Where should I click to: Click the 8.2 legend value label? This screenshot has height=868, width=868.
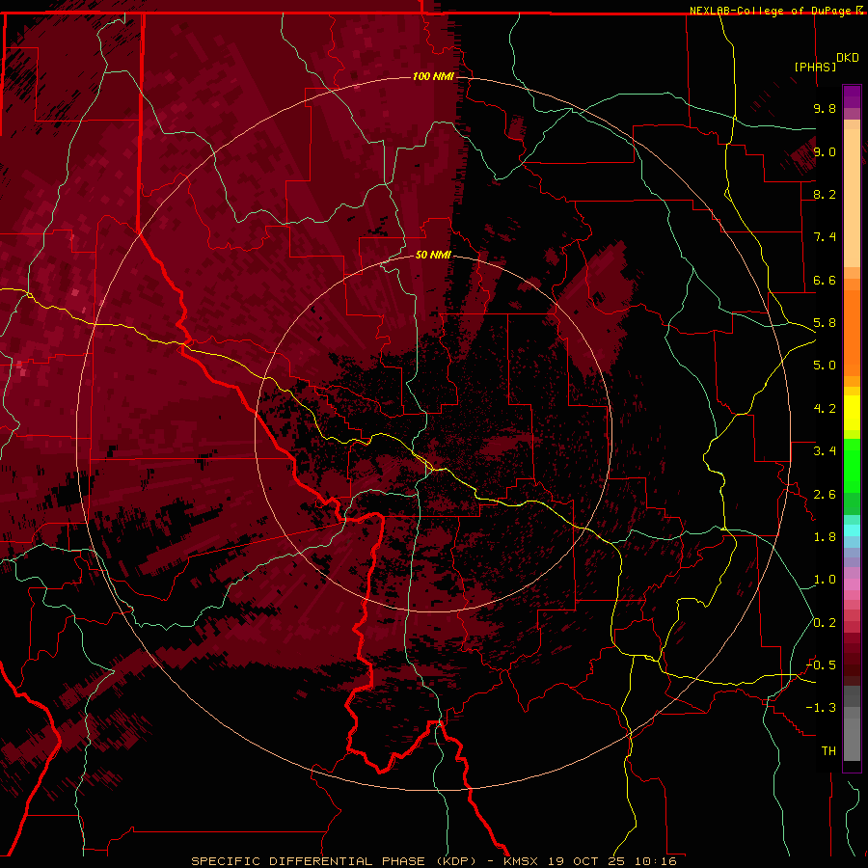coord(825,194)
